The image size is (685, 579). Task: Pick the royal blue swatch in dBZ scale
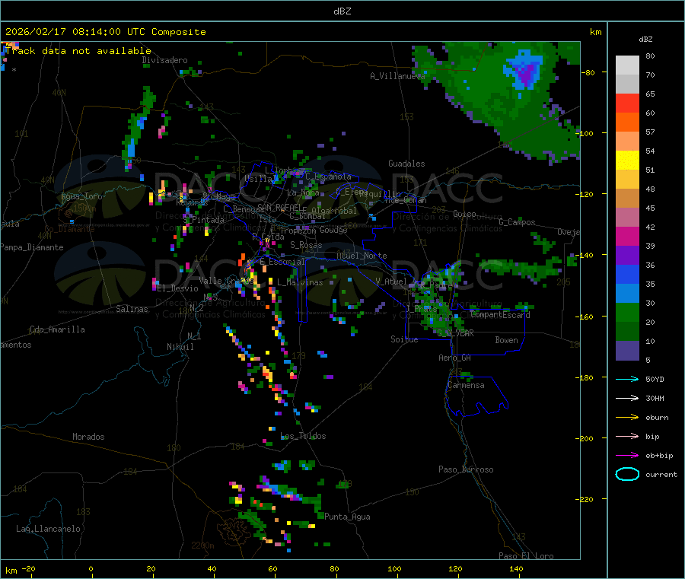(x=627, y=274)
